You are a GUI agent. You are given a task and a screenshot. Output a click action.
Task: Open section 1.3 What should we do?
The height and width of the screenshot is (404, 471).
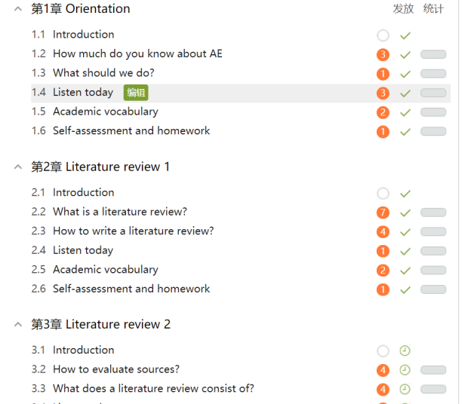[x=103, y=73]
